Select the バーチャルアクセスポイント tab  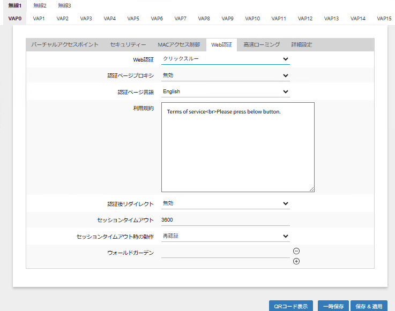[64, 45]
